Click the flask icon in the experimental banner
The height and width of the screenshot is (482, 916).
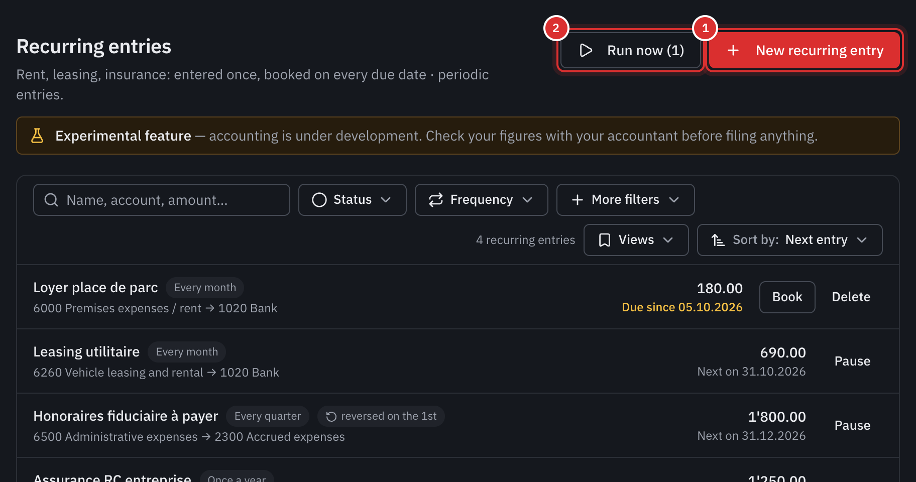(37, 136)
